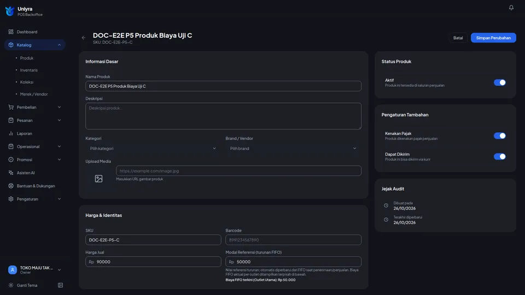525x295 pixels.
Task: Click the 'SKU: DOC-E2E-P5-C' subtitle text
Action: (x=113, y=43)
